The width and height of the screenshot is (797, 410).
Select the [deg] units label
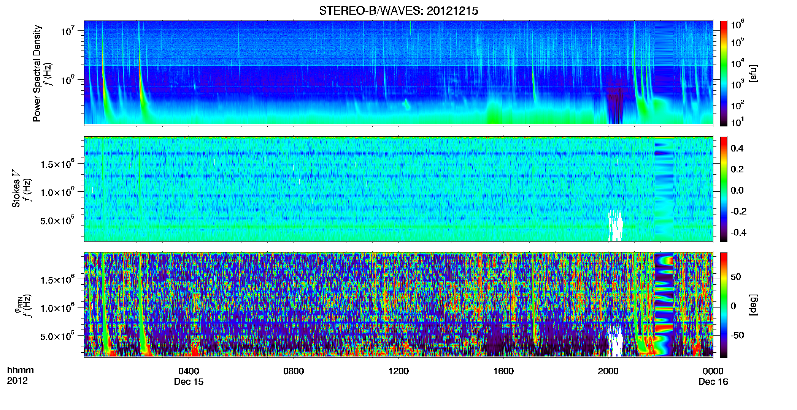click(754, 305)
